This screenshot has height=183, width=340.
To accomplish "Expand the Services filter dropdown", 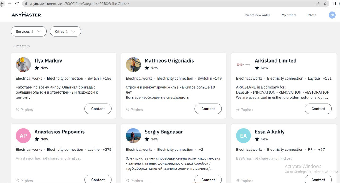I will [x=29, y=31].
